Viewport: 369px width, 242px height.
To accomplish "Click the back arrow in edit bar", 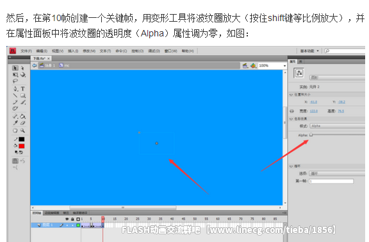I will [x=35, y=65].
